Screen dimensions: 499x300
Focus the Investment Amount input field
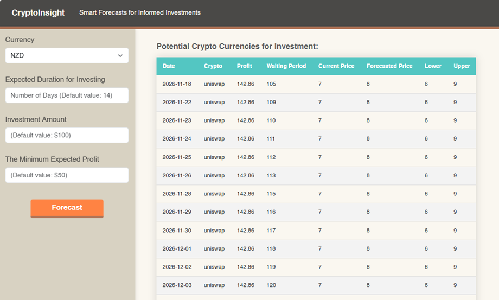coord(67,135)
